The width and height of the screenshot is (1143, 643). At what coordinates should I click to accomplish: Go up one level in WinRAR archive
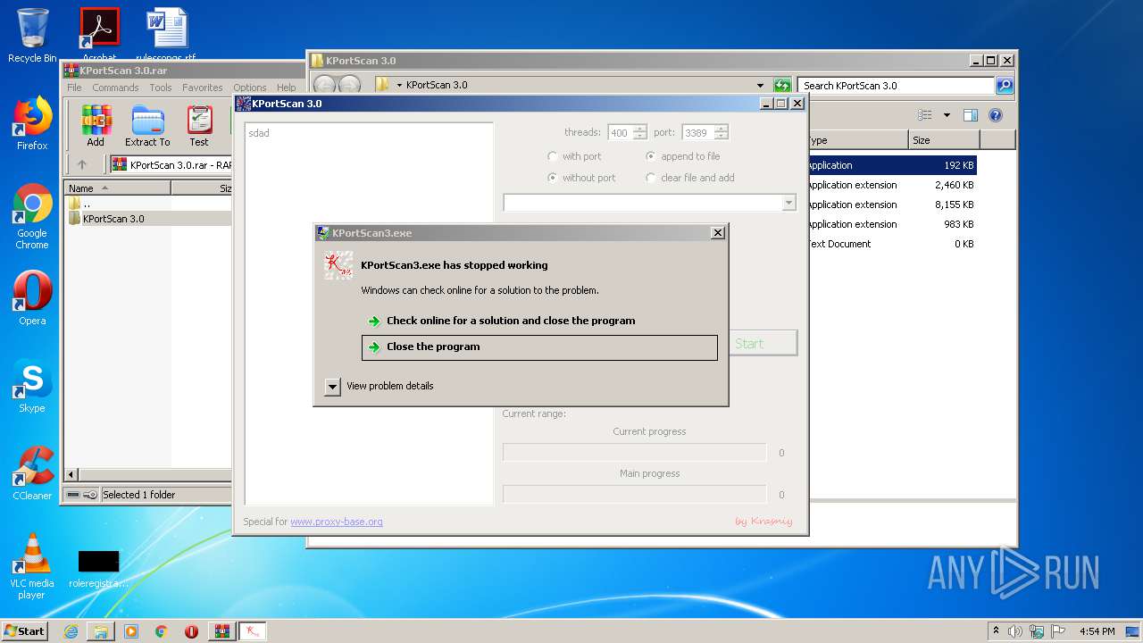[x=82, y=164]
